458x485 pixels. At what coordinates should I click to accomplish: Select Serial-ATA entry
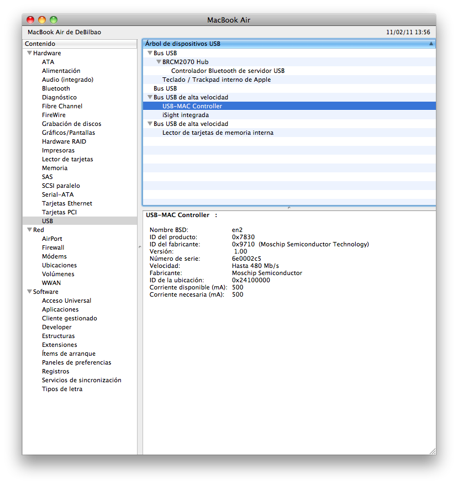[x=58, y=194]
